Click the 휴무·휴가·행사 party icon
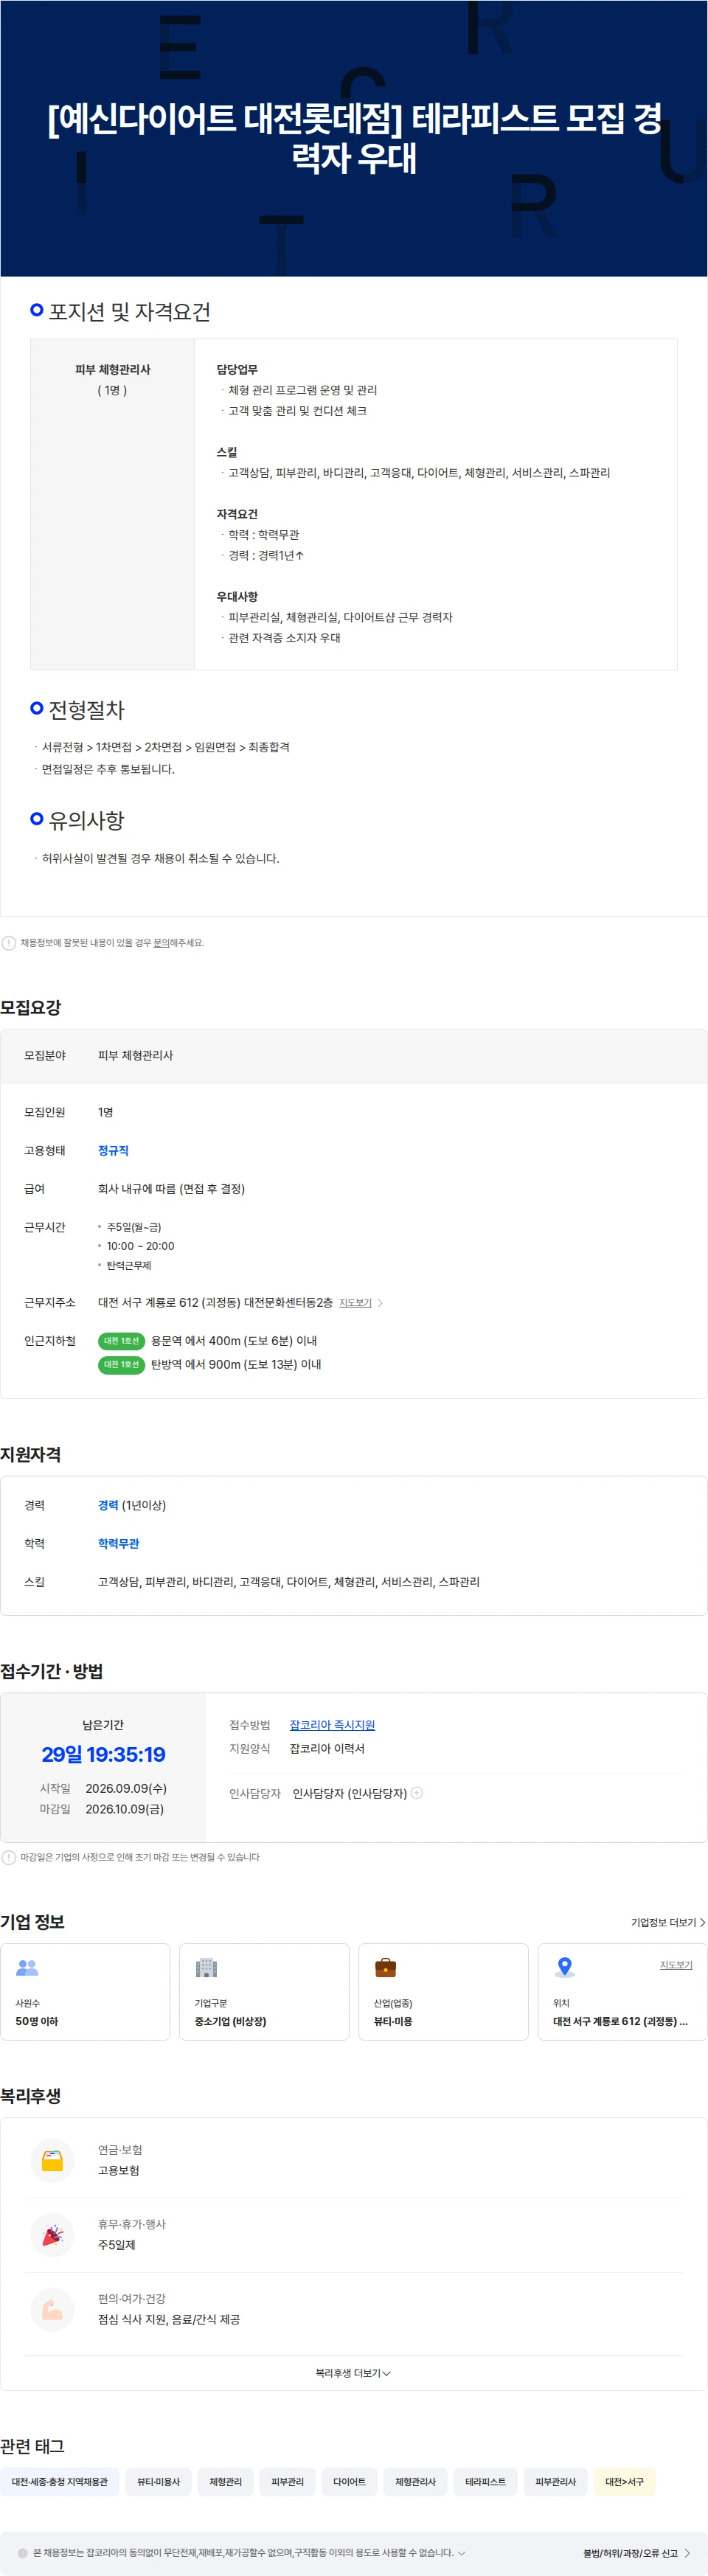 tap(53, 2234)
